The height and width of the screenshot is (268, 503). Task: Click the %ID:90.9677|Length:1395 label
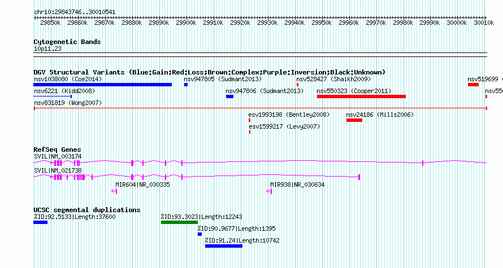[236, 229]
